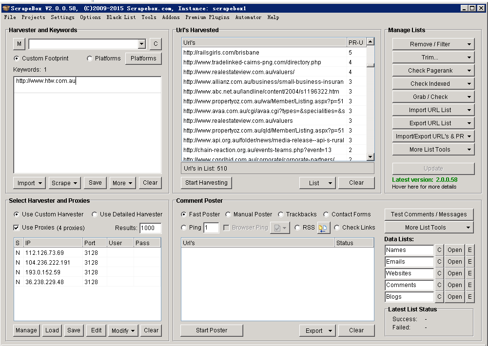Open the Black List menu
Image resolution: width=488 pixels, height=346 pixels.
coord(121,18)
